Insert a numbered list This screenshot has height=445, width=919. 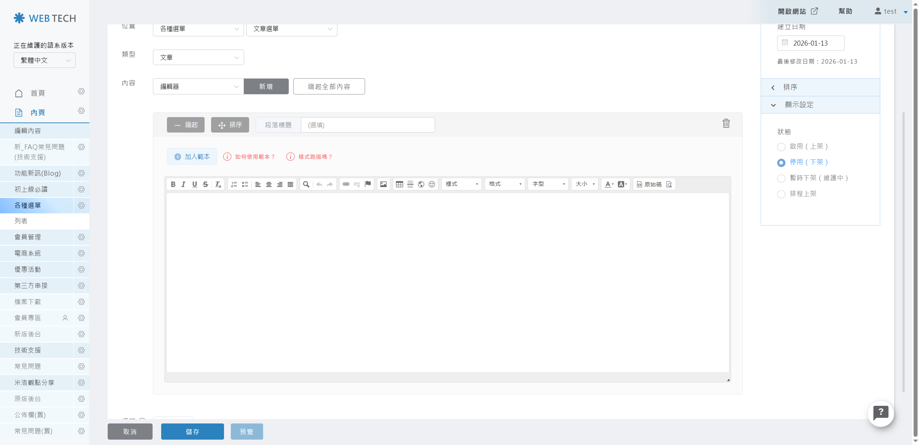click(x=234, y=184)
